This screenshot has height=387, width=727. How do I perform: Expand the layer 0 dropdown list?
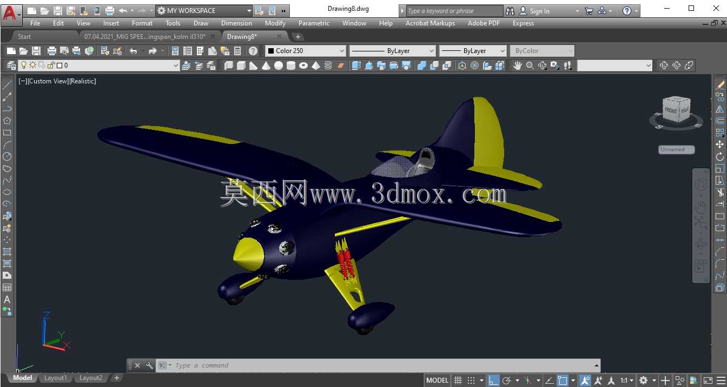(175, 65)
